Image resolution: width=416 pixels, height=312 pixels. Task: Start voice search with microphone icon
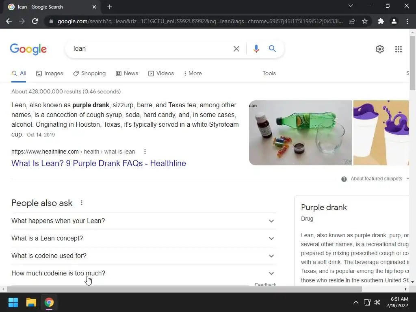(x=256, y=49)
